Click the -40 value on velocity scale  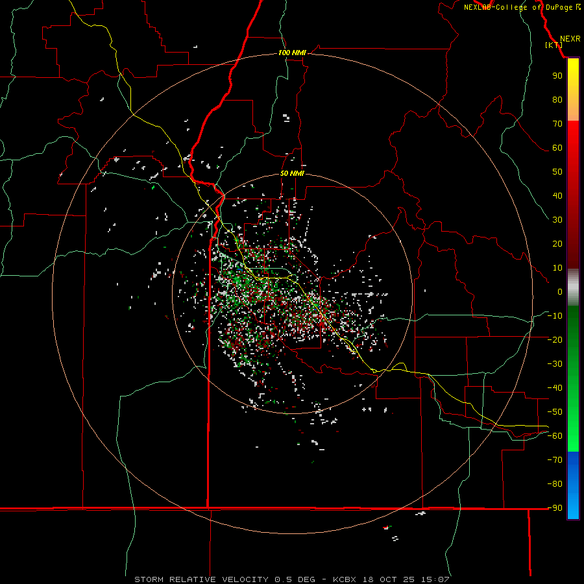tap(555, 388)
